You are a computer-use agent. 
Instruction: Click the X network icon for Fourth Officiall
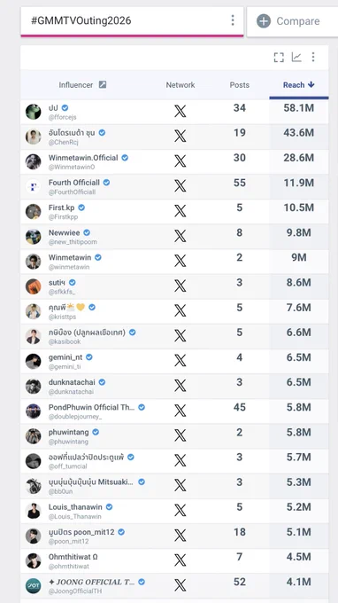tap(180, 186)
